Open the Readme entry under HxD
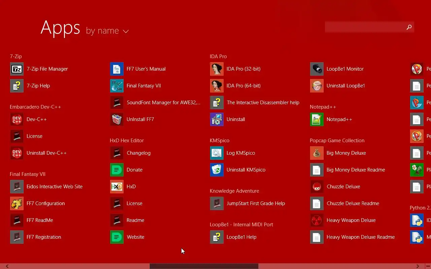The height and width of the screenshot is (269, 431). (x=127, y=220)
